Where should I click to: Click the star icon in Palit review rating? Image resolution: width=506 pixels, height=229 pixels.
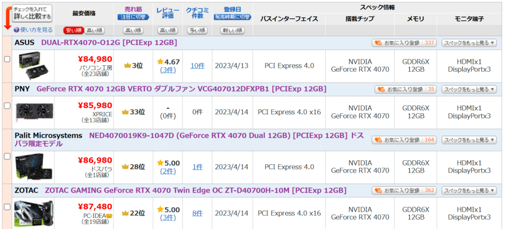(x=161, y=163)
